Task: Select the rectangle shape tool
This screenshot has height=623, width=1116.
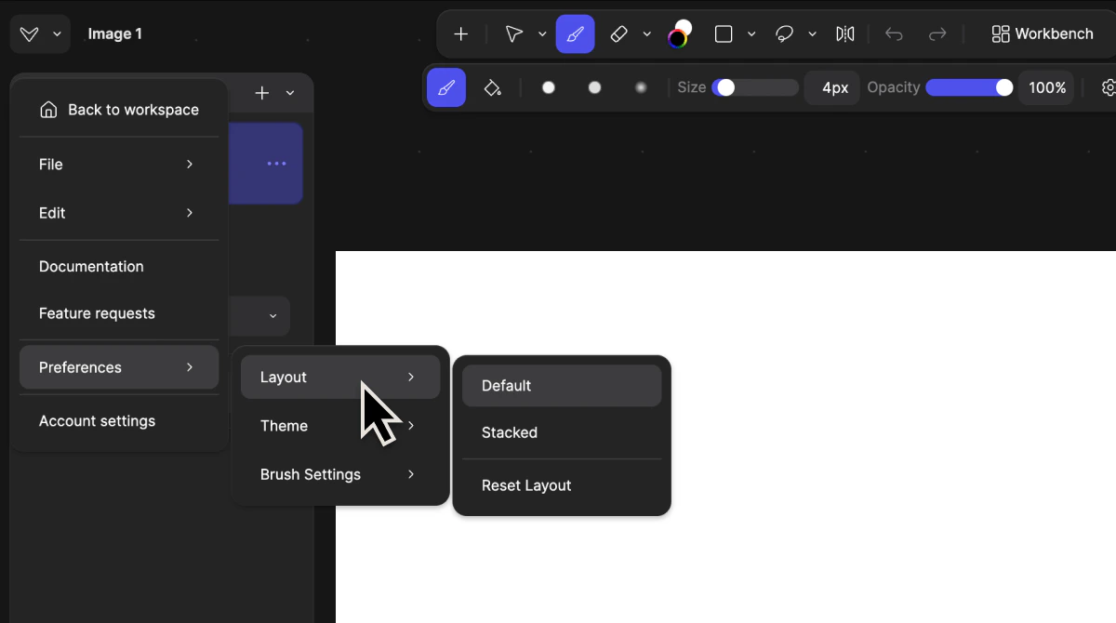Action: [724, 34]
